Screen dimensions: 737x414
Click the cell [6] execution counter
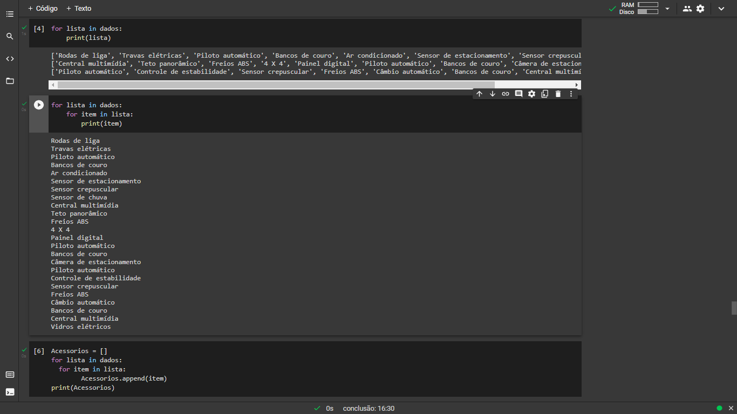39,351
